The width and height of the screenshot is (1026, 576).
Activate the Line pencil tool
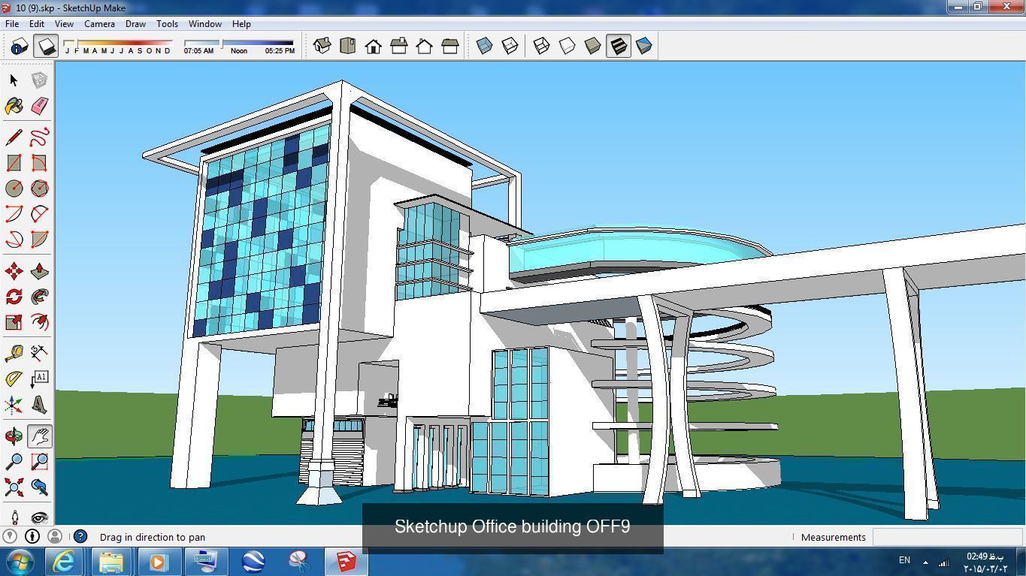coord(14,137)
